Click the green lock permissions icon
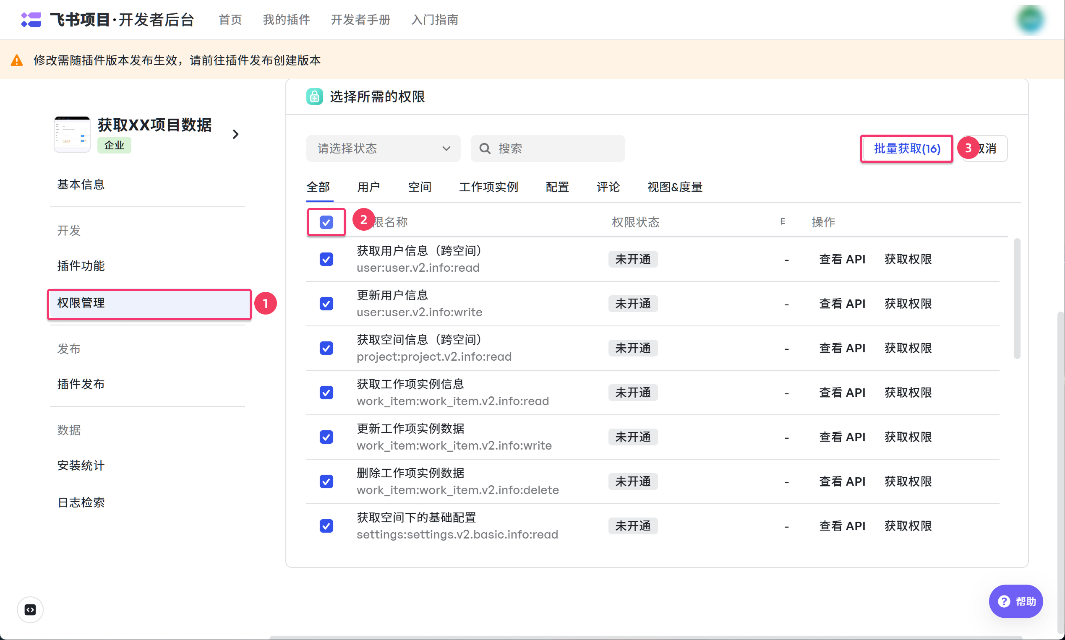The height and width of the screenshot is (640, 1065). [x=315, y=96]
